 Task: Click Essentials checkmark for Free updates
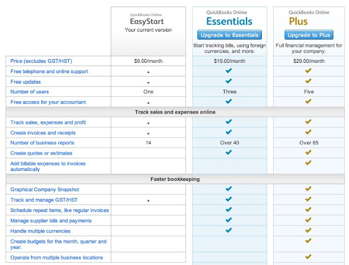pos(229,81)
